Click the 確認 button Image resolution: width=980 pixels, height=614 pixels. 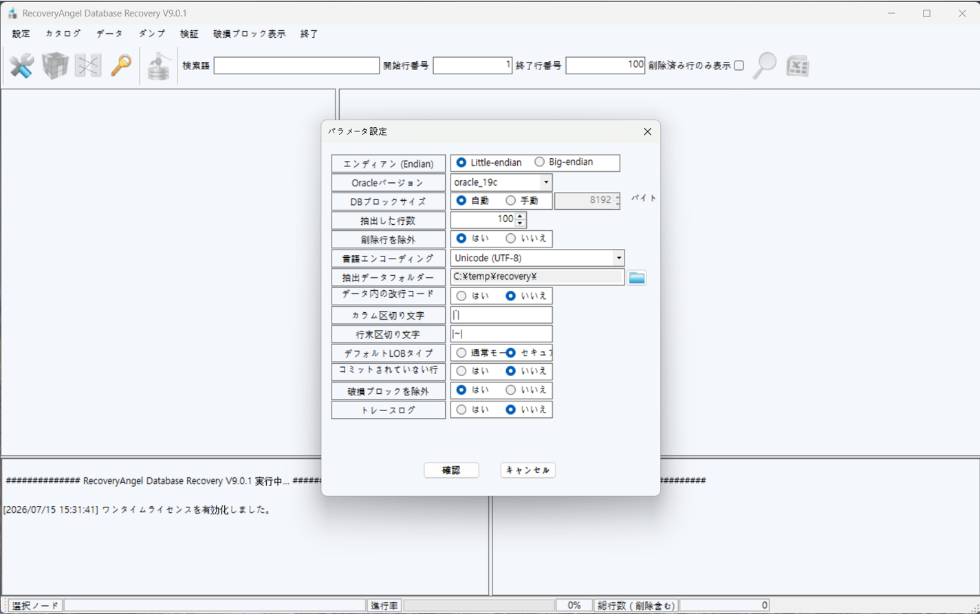tap(451, 470)
